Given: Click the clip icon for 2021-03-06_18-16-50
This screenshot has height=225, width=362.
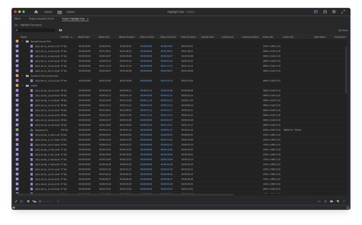Looking at the screenshot, I should [x=31, y=91].
